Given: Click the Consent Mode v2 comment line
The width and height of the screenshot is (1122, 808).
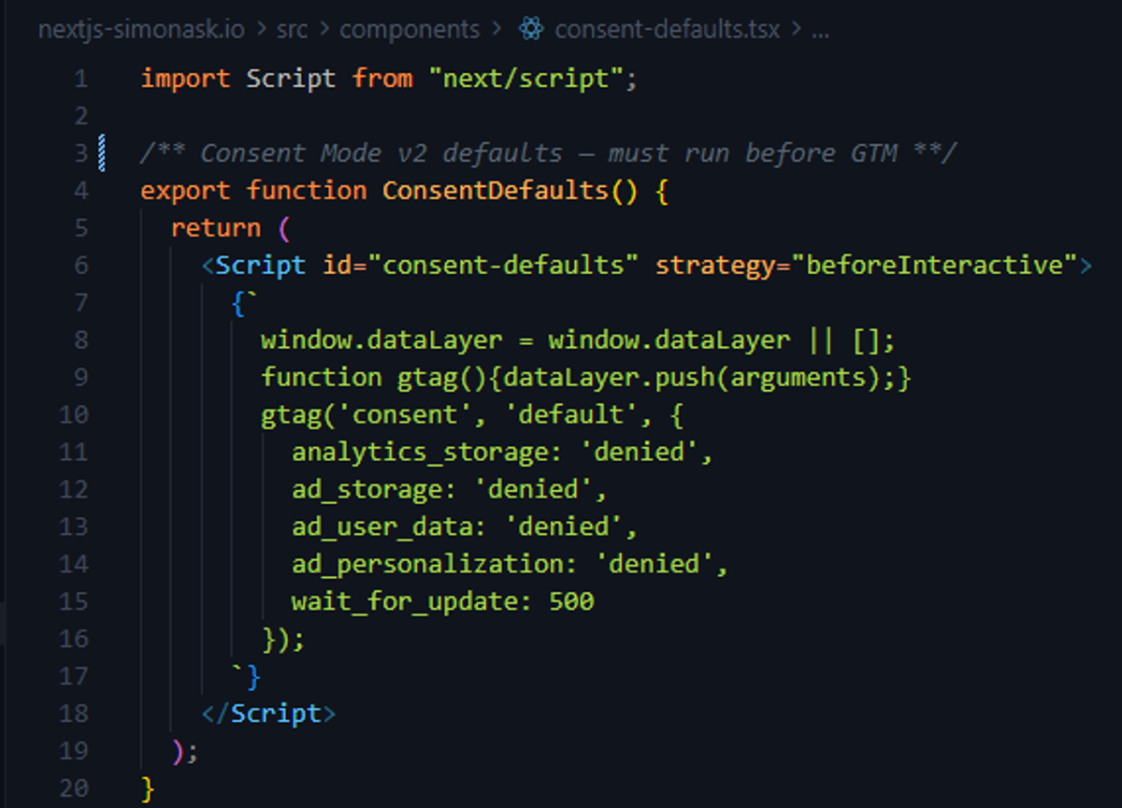Looking at the screenshot, I should (548, 153).
